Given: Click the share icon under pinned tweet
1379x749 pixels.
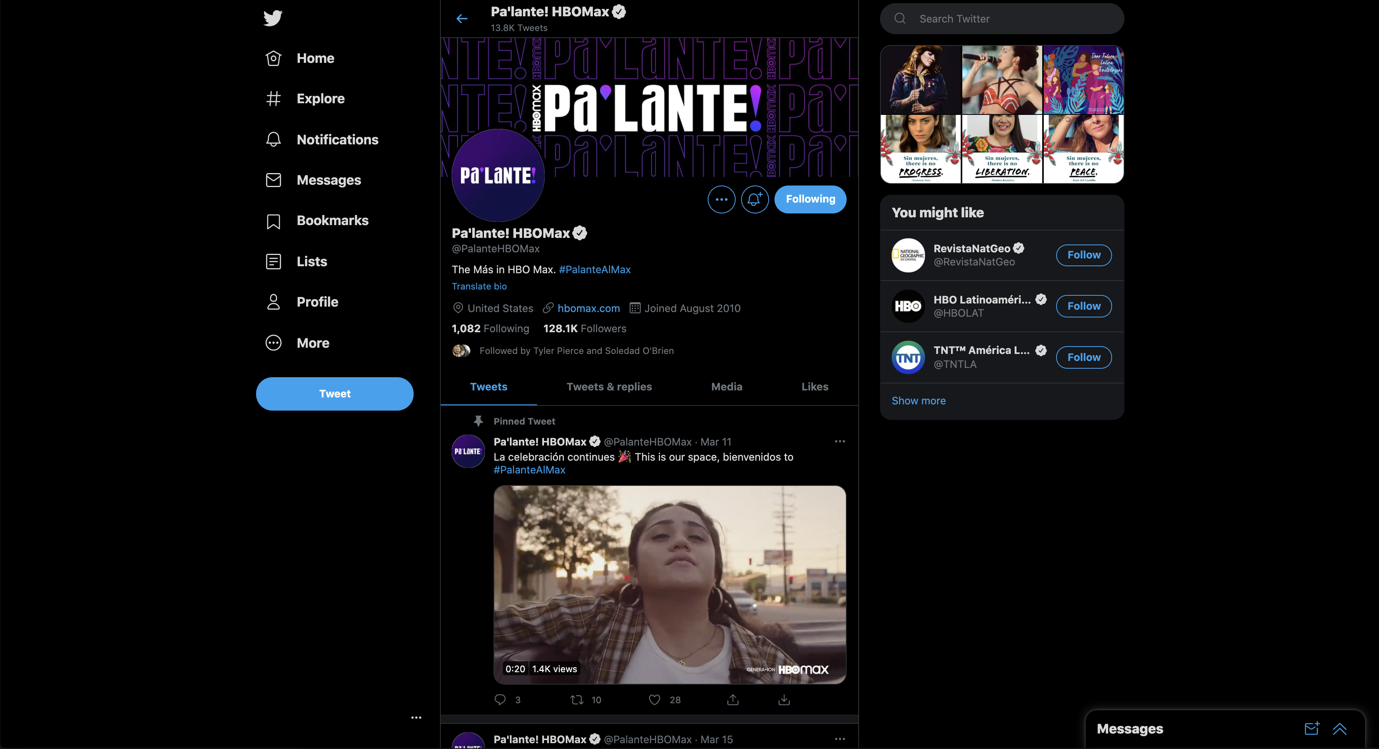Looking at the screenshot, I should tap(732, 699).
